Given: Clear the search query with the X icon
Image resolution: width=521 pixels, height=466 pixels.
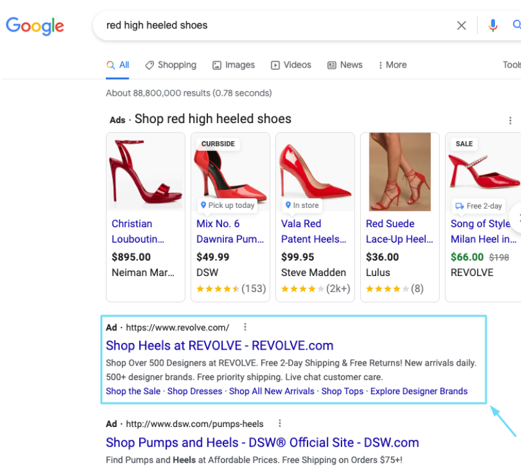Looking at the screenshot, I should tap(461, 25).
